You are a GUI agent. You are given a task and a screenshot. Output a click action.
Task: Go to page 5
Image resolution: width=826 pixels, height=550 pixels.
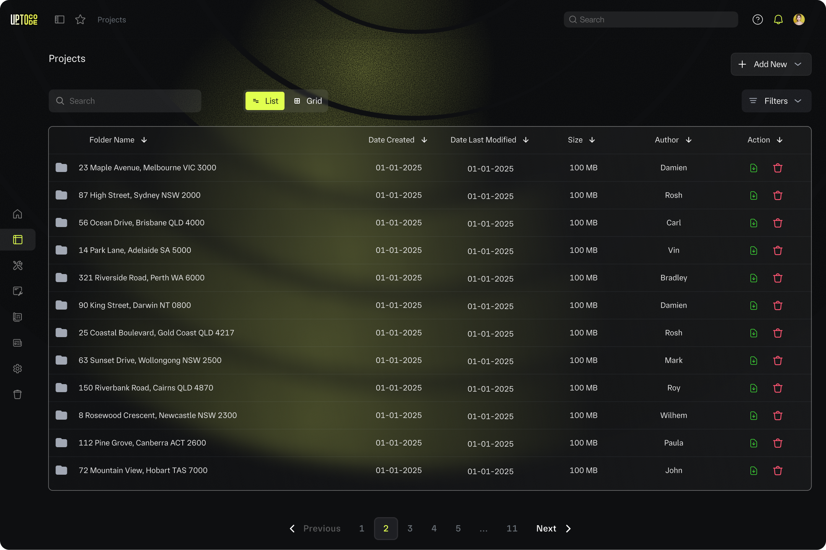click(x=458, y=529)
